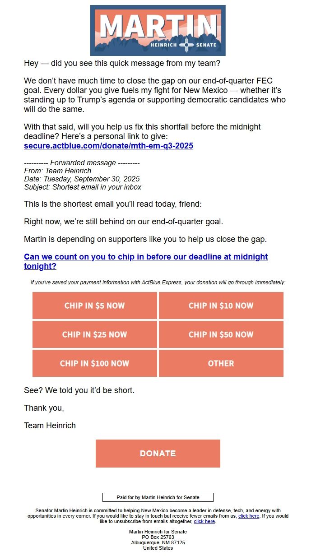Follow the "Can we count on you" link
This screenshot has height=556, width=316.
point(145,257)
